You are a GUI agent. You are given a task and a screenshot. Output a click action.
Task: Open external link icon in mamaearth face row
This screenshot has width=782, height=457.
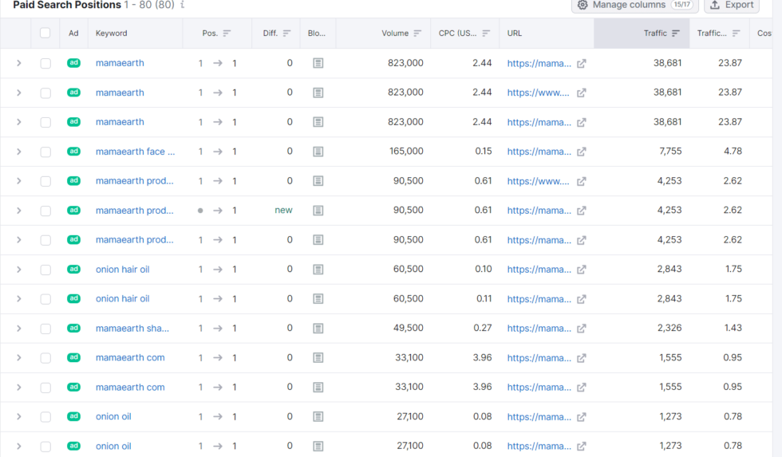[x=581, y=152]
